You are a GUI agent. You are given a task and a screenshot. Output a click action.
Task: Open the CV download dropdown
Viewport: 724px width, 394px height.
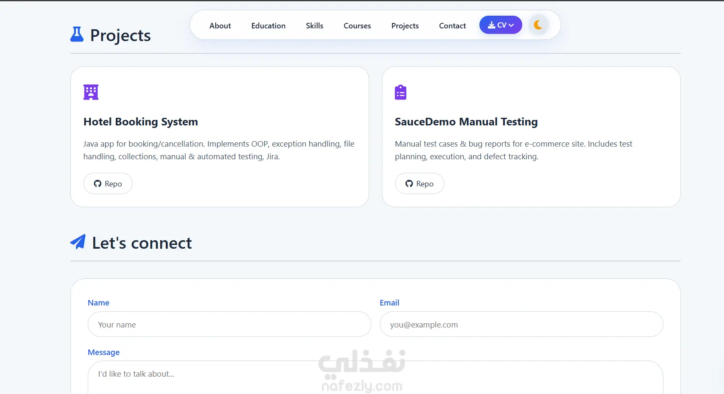point(501,25)
